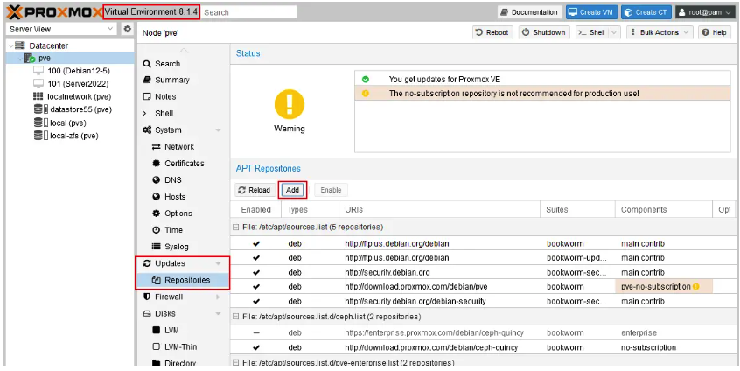Image resolution: width=740 pixels, height=371 pixels.
Task: Select the download.proxmox.com/debian/pve row
Action: [x=481, y=286]
